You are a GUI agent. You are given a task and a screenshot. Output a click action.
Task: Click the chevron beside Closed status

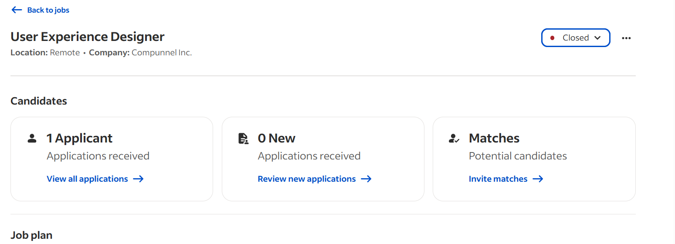(598, 38)
